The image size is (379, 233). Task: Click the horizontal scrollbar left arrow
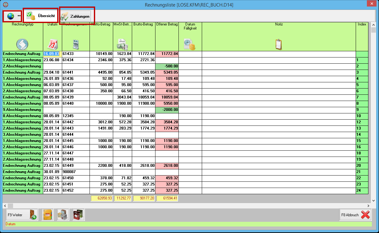coord(5,206)
